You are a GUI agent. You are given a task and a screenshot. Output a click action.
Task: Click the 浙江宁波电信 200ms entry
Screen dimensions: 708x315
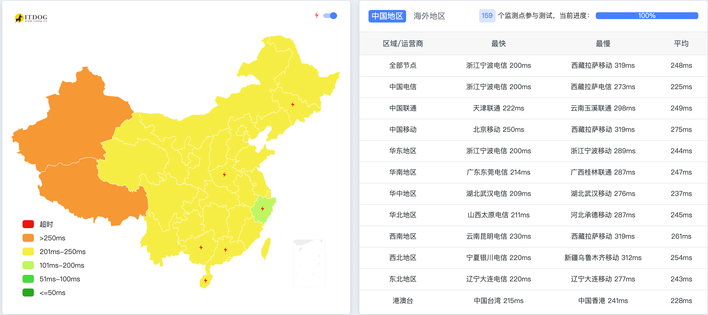(x=498, y=66)
